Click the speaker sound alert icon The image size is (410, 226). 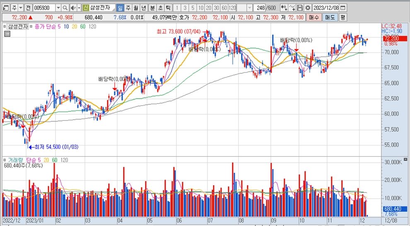click(x=73, y=8)
